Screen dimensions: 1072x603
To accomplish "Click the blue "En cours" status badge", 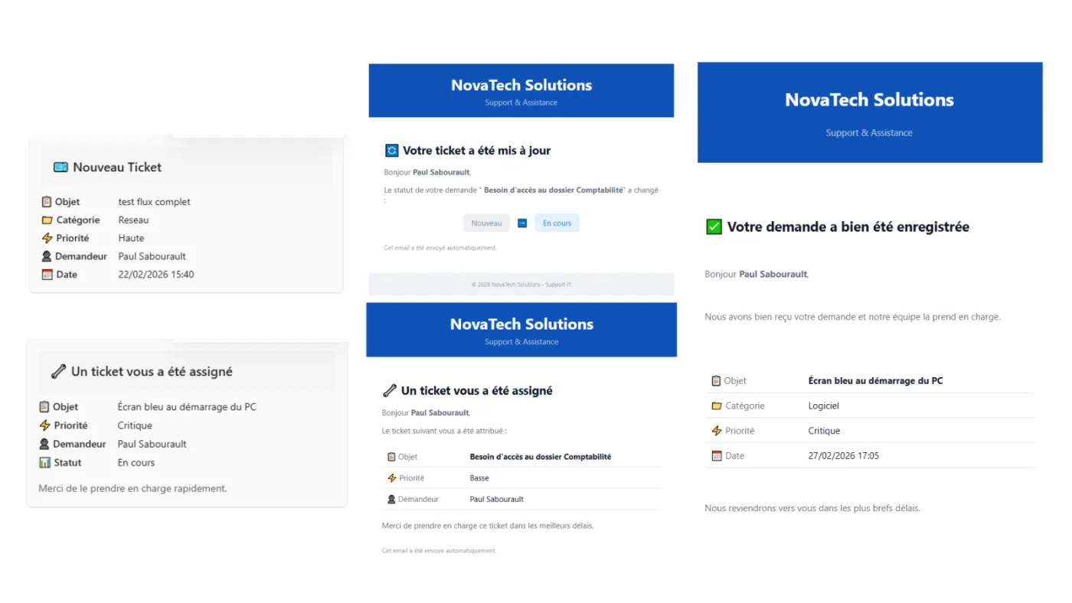I will pyautogui.click(x=557, y=223).
